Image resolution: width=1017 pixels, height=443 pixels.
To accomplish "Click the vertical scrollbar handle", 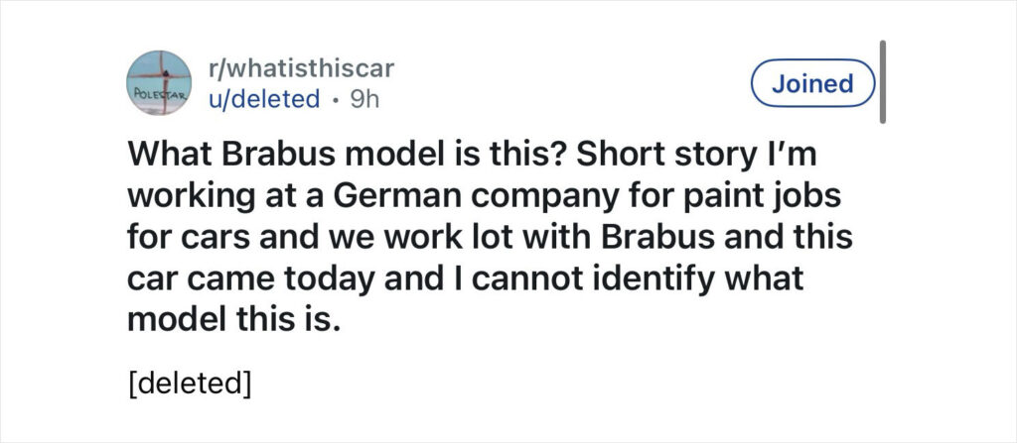I will point(883,82).
